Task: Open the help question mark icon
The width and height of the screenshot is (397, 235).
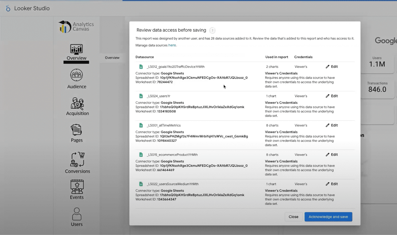Action: [212, 31]
